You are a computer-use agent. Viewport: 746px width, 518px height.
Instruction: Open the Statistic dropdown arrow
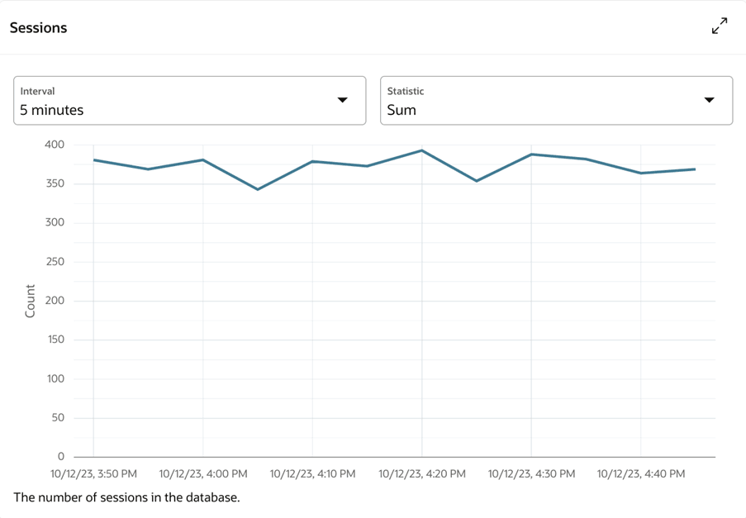710,100
